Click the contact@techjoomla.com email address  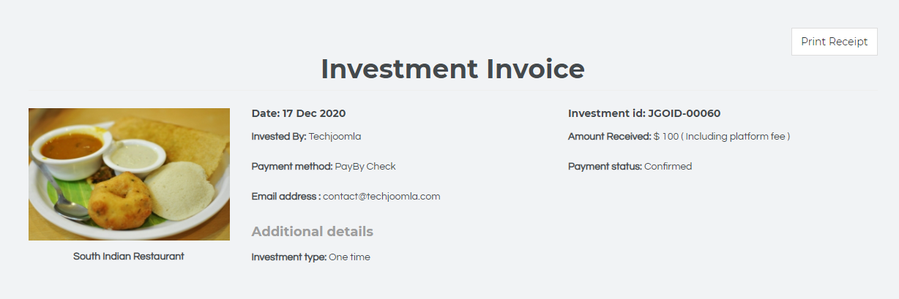click(381, 196)
